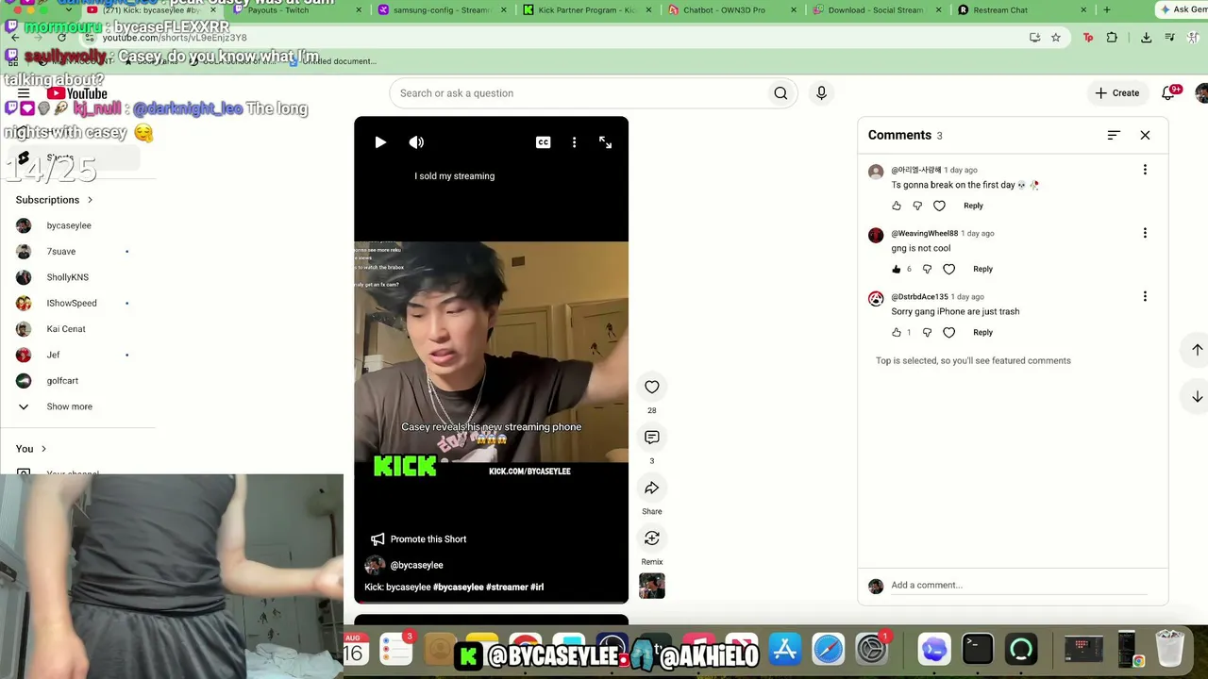
Task: Switch to Restream Chat tab
Action: click(x=1022, y=10)
